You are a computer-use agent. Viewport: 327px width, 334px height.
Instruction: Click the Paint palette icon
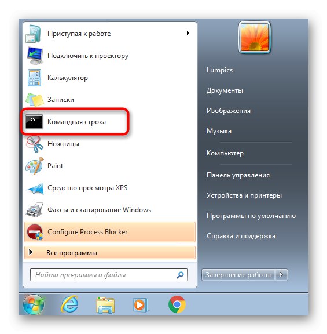(35, 166)
